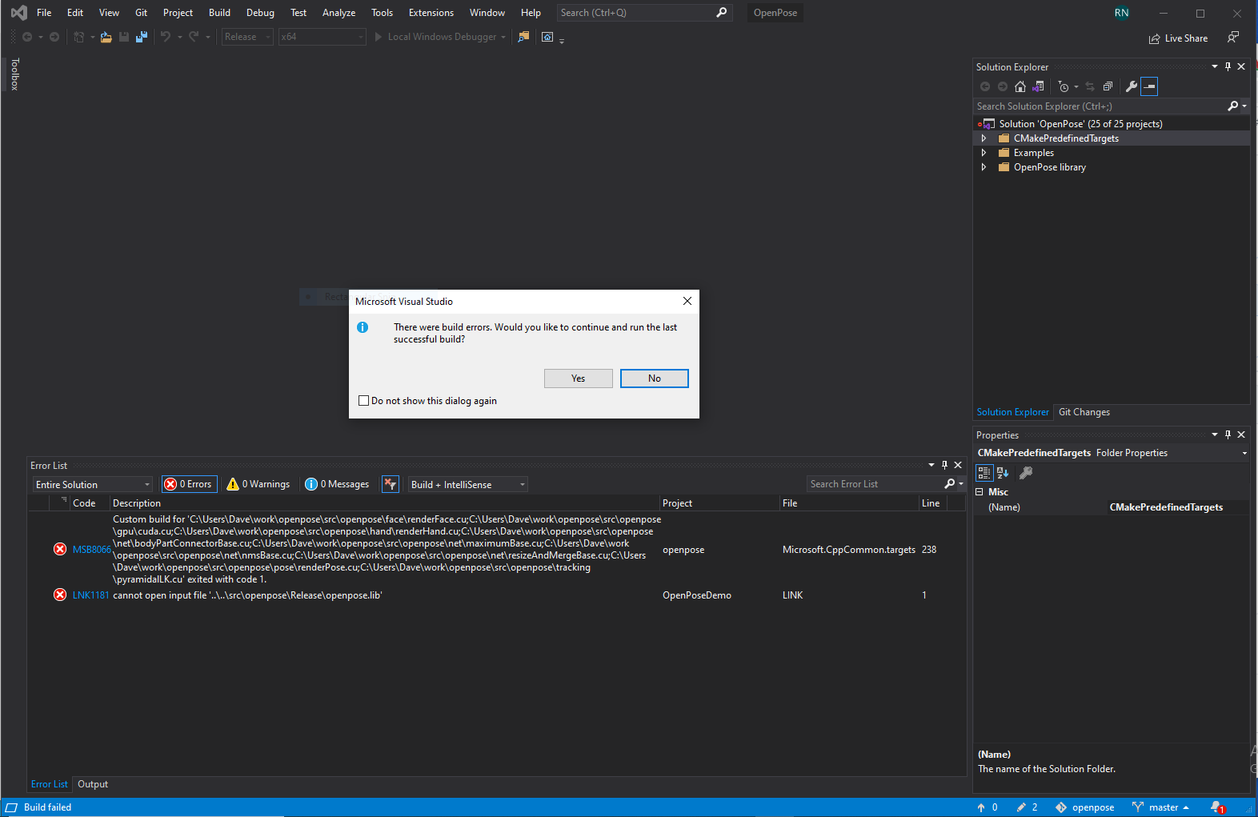This screenshot has width=1258, height=817.
Task: Switch between solutions and folder views icon
Action: click(1038, 86)
